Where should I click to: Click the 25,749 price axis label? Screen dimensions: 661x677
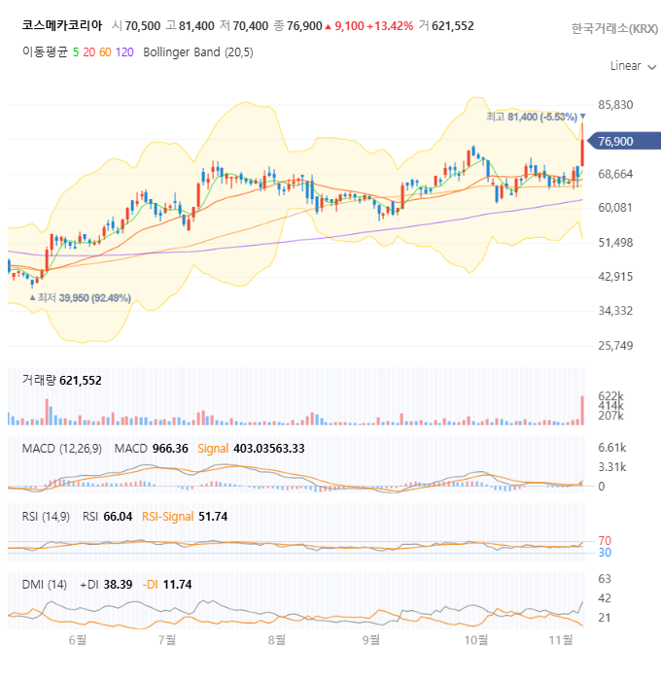(615, 346)
